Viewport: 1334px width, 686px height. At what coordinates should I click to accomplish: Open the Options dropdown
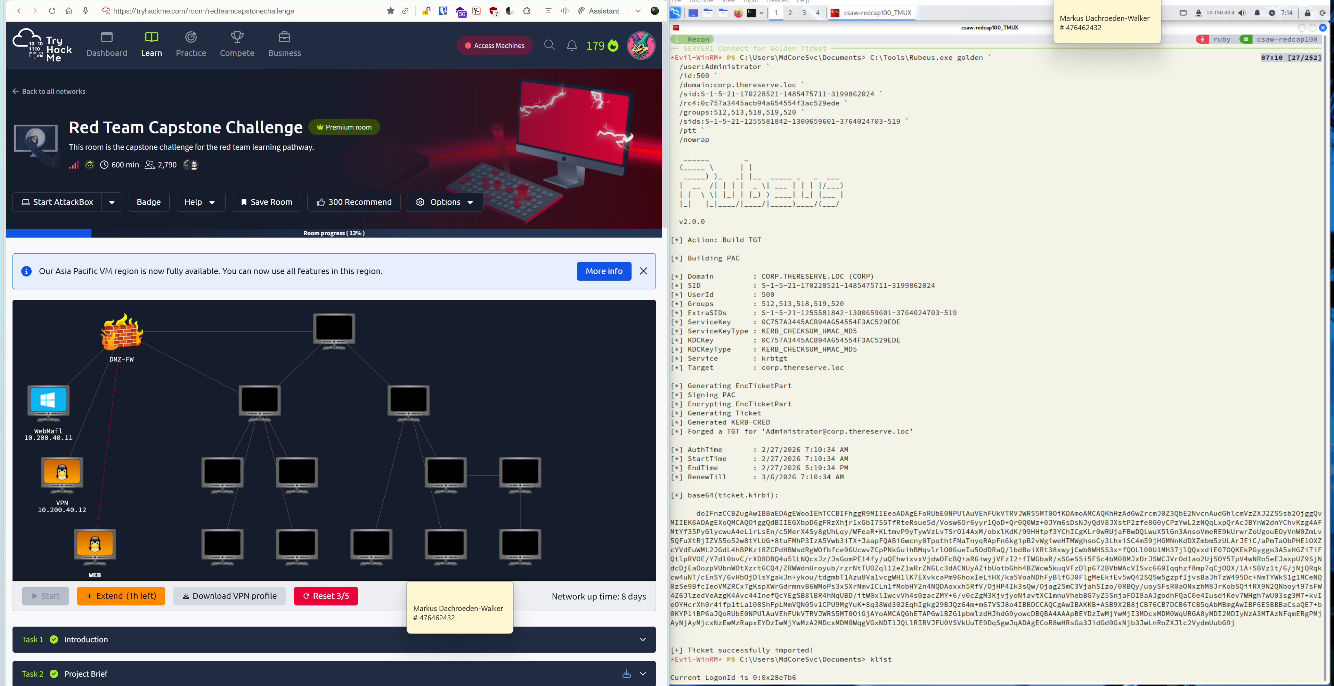[445, 202]
